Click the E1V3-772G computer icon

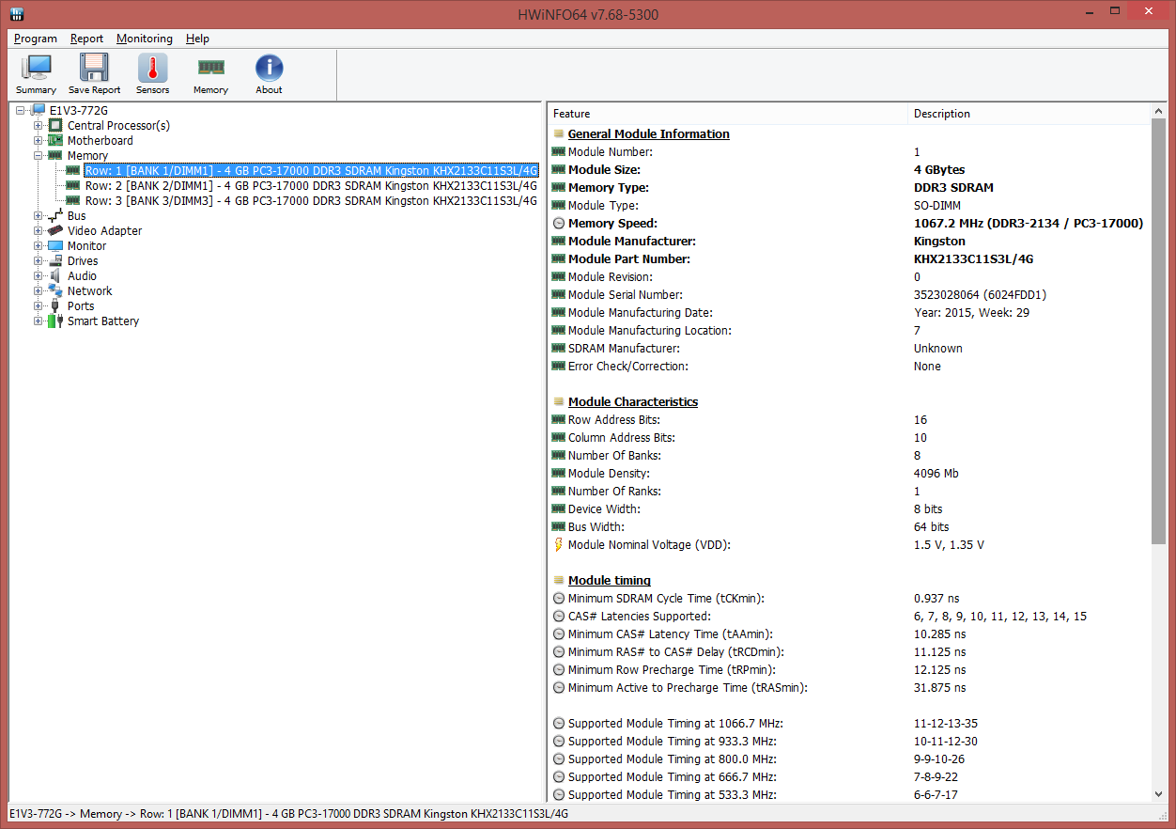pyautogui.click(x=39, y=110)
